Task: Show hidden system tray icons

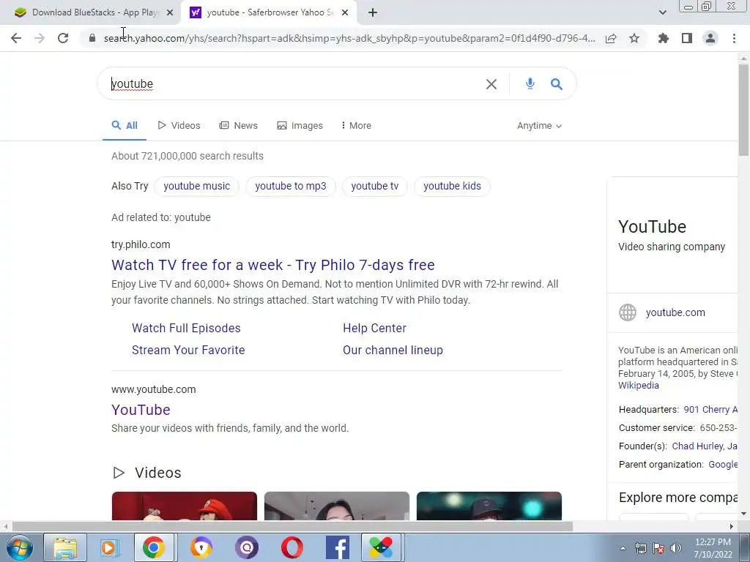Action: click(x=623, y=548)
